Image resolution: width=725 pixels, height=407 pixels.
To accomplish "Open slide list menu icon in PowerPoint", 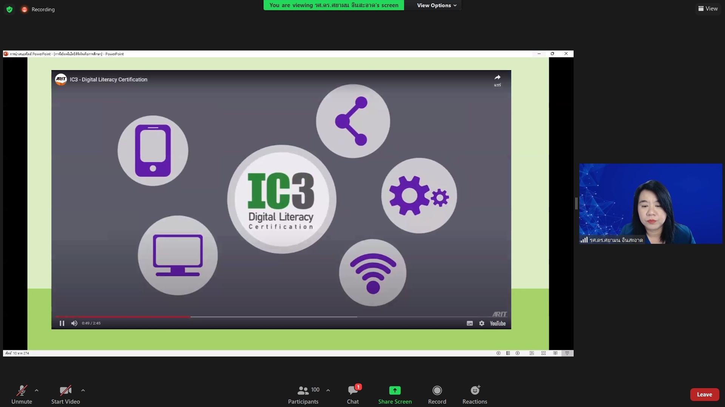I will coord(508,353).
